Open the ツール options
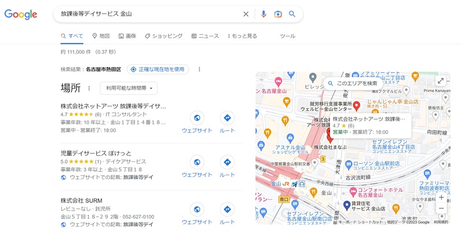The image size is (462, 240). [288, 36]
